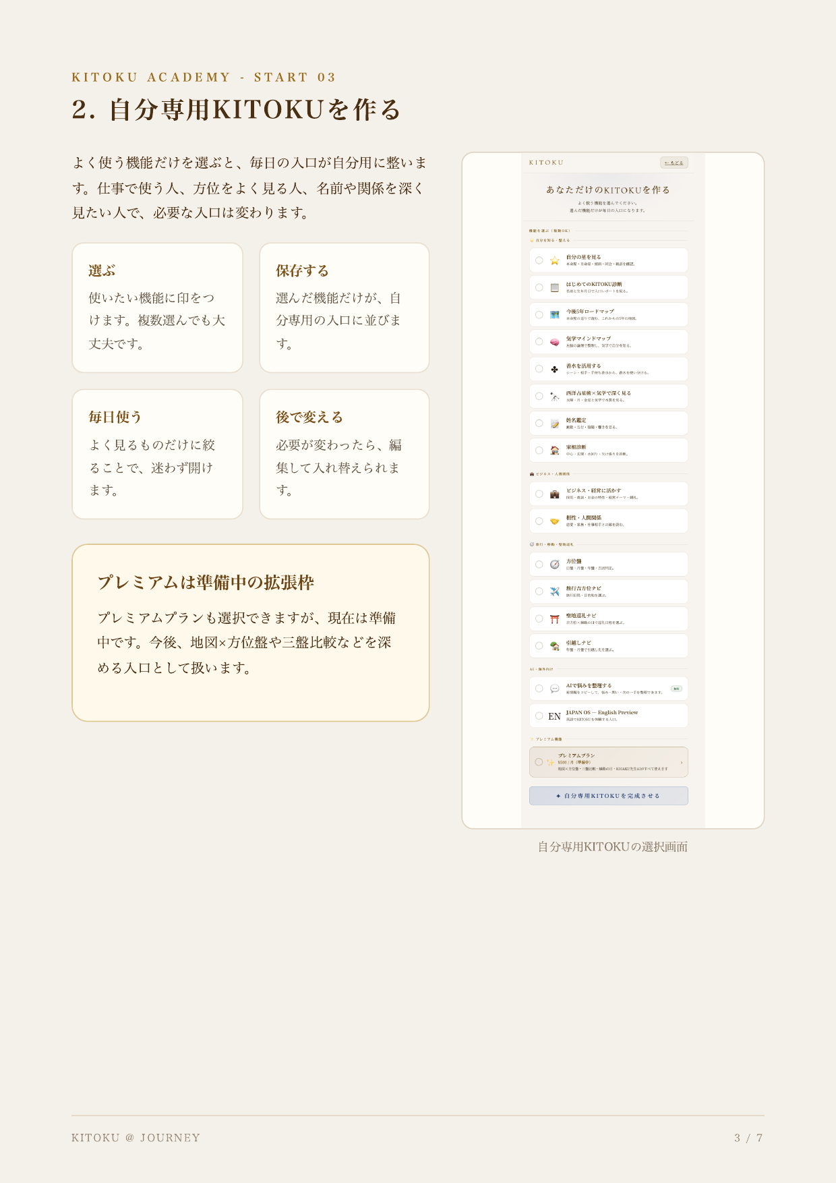This screenshot has width=836, height=1183.
Task: Click the JAPAN OS — English Preview title
Action: (602, 712)
